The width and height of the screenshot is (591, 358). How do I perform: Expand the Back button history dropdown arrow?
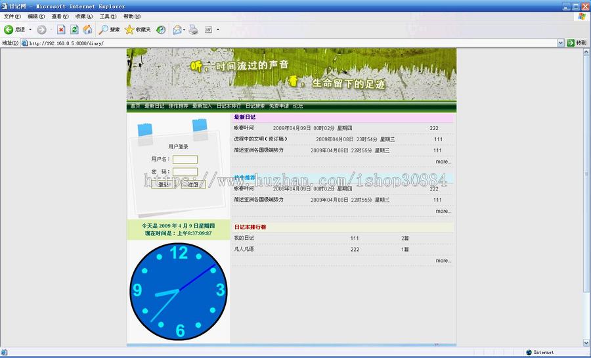[30, 30]
